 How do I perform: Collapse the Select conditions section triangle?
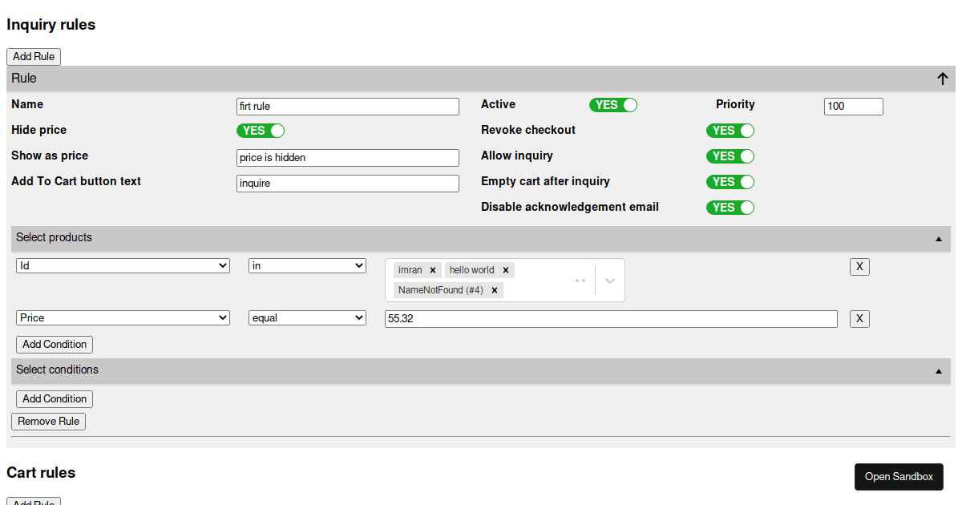tap(938, 371)
